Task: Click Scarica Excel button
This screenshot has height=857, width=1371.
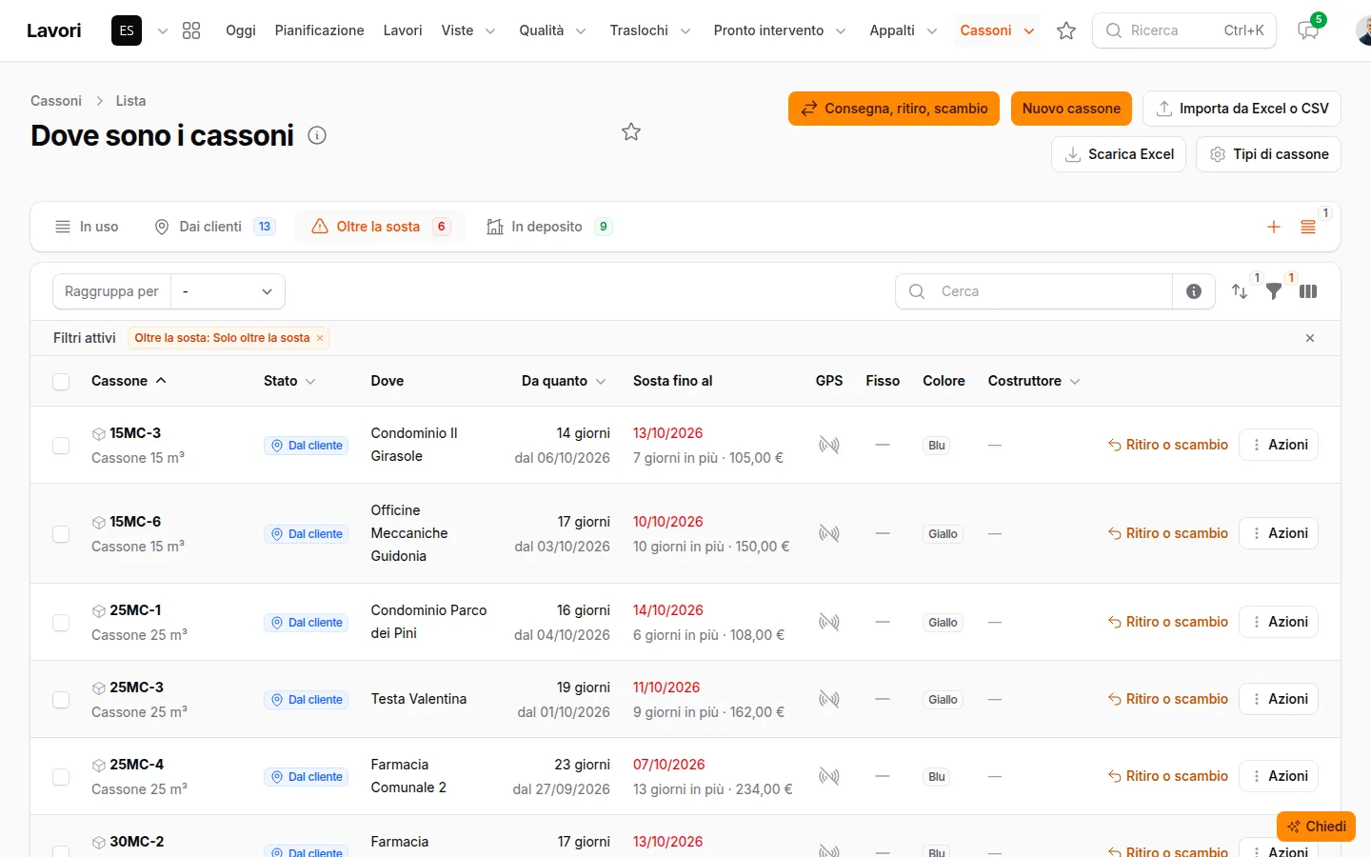Action: [x=1119, y=154]
